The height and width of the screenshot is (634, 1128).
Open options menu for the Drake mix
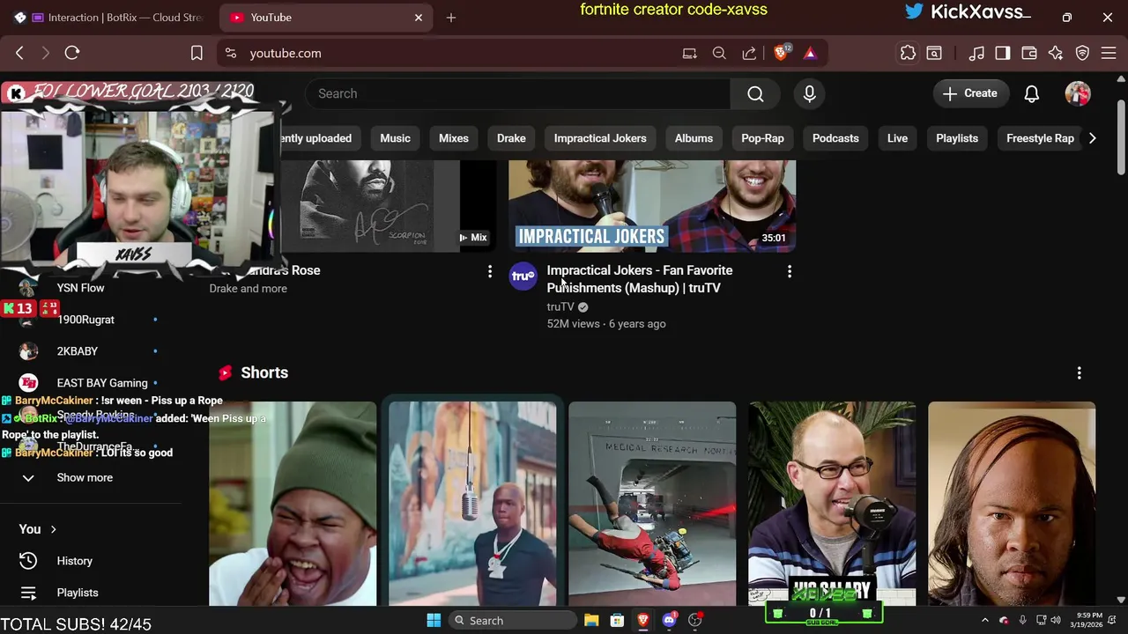[x=490, y=271]
